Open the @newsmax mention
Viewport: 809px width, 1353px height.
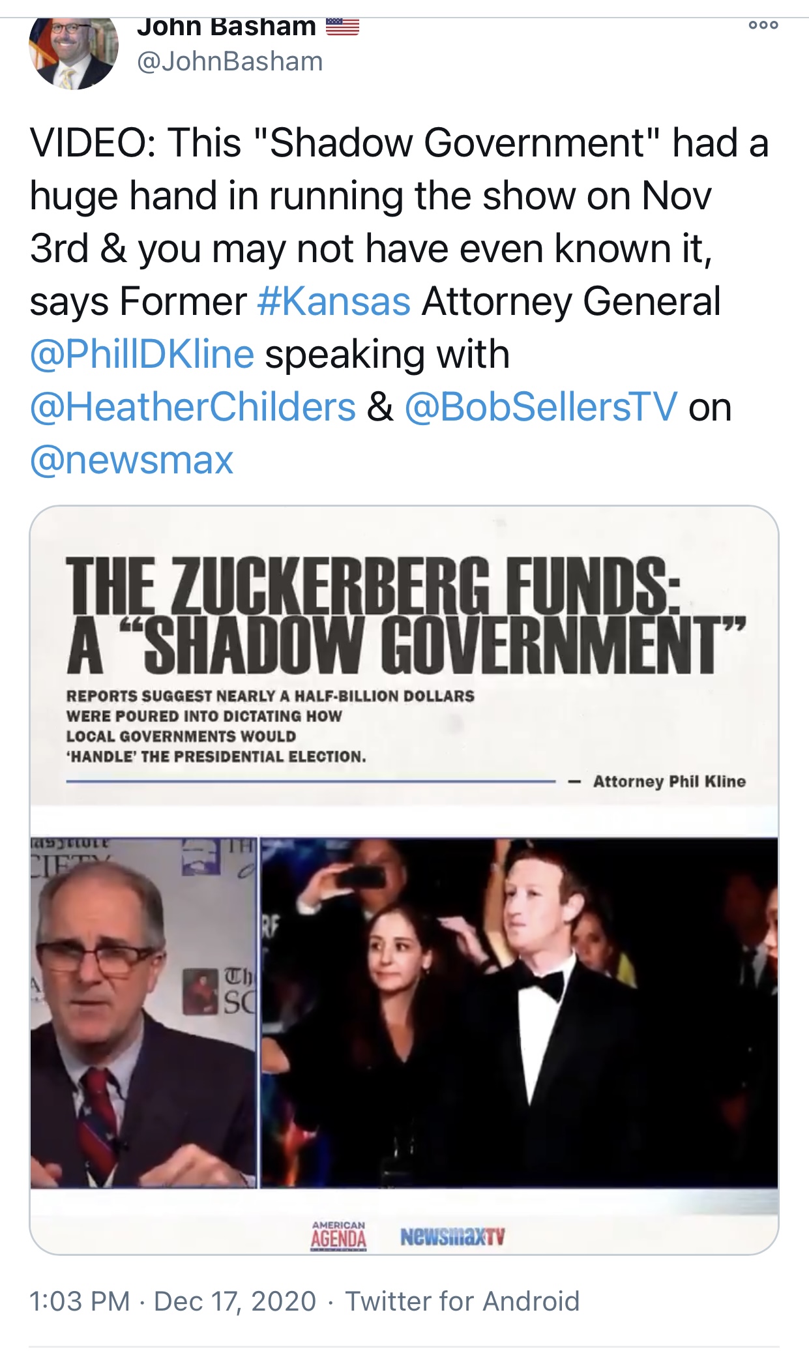[x=132, y=460]
